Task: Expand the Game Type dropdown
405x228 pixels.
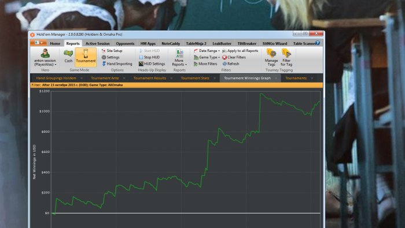Action: point(207,57)
